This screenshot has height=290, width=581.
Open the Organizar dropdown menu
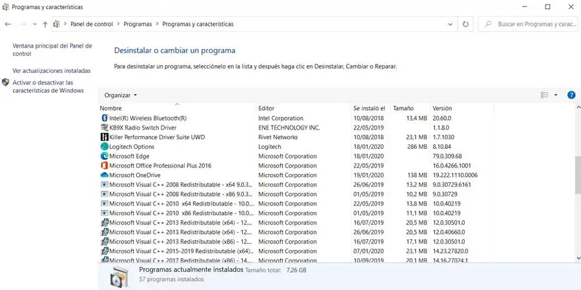pos(121,95)
